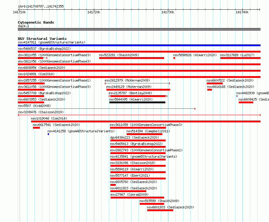
Task: Click the right arrow of the ruler
Action: click(x=259, y=9)
